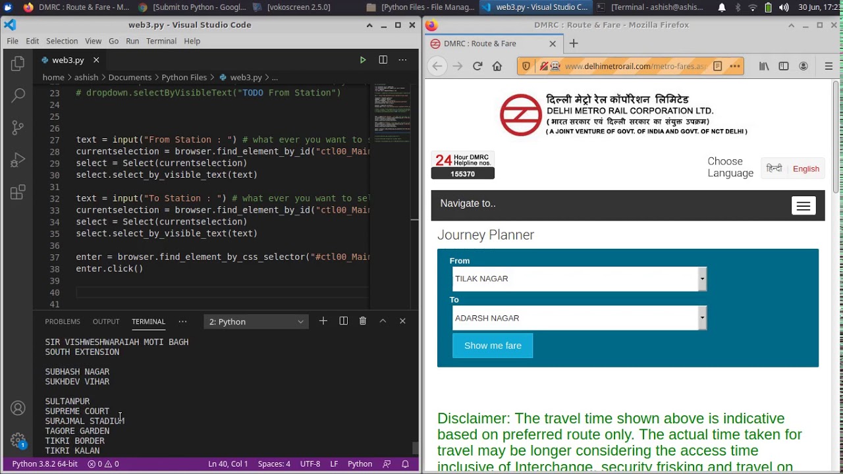Open errors and warnings count in status bar
This screenshot has width=843, height=474.
pos(103,464)
